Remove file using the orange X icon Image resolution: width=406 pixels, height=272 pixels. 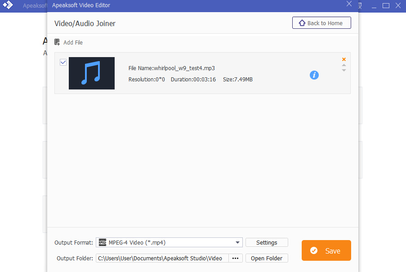click(344, 59)
